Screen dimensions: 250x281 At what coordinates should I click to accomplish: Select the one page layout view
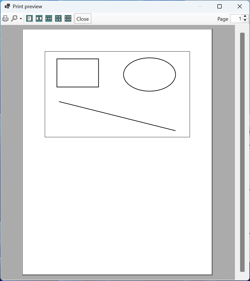point(29,18)
